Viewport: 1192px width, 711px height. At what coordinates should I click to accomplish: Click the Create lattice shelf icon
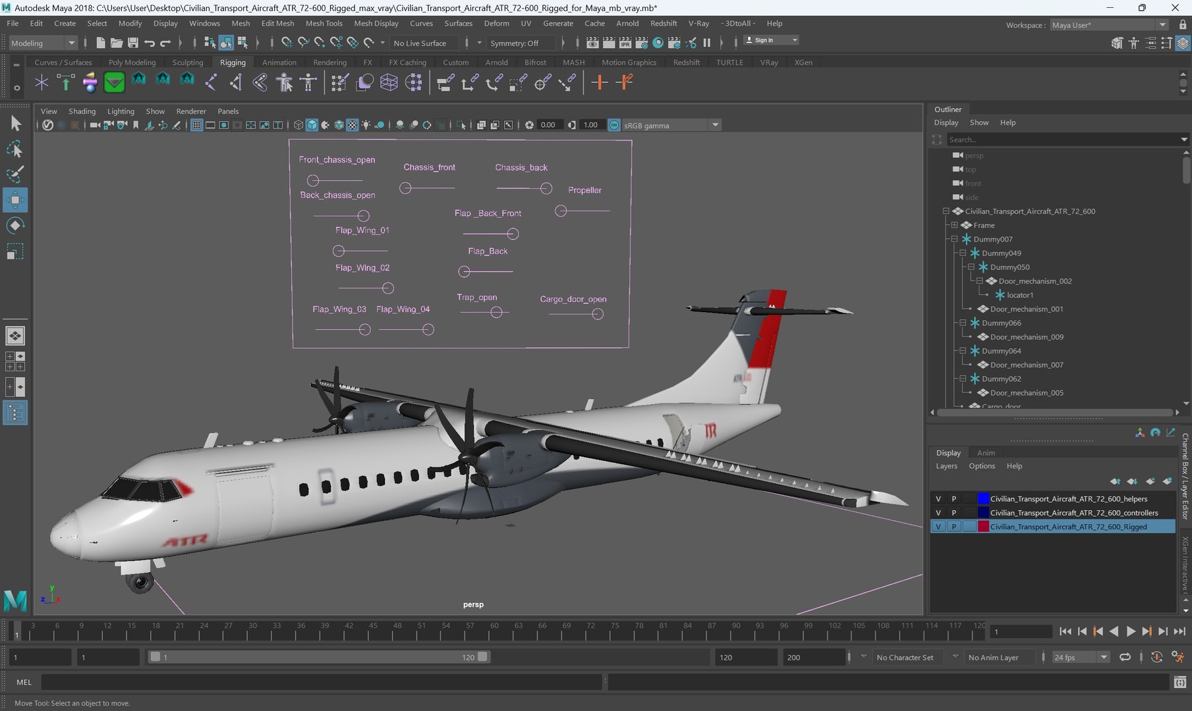[x=389, y=83]
